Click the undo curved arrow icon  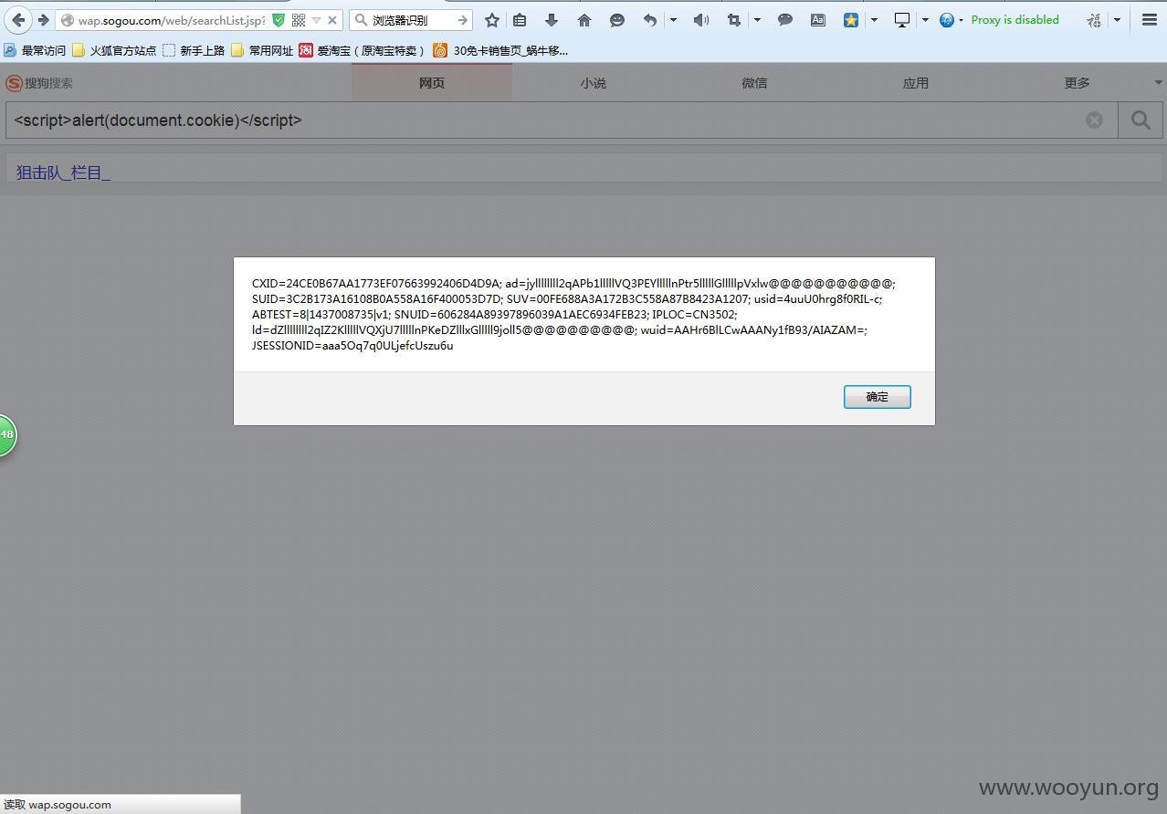click(x=650, y=20)
